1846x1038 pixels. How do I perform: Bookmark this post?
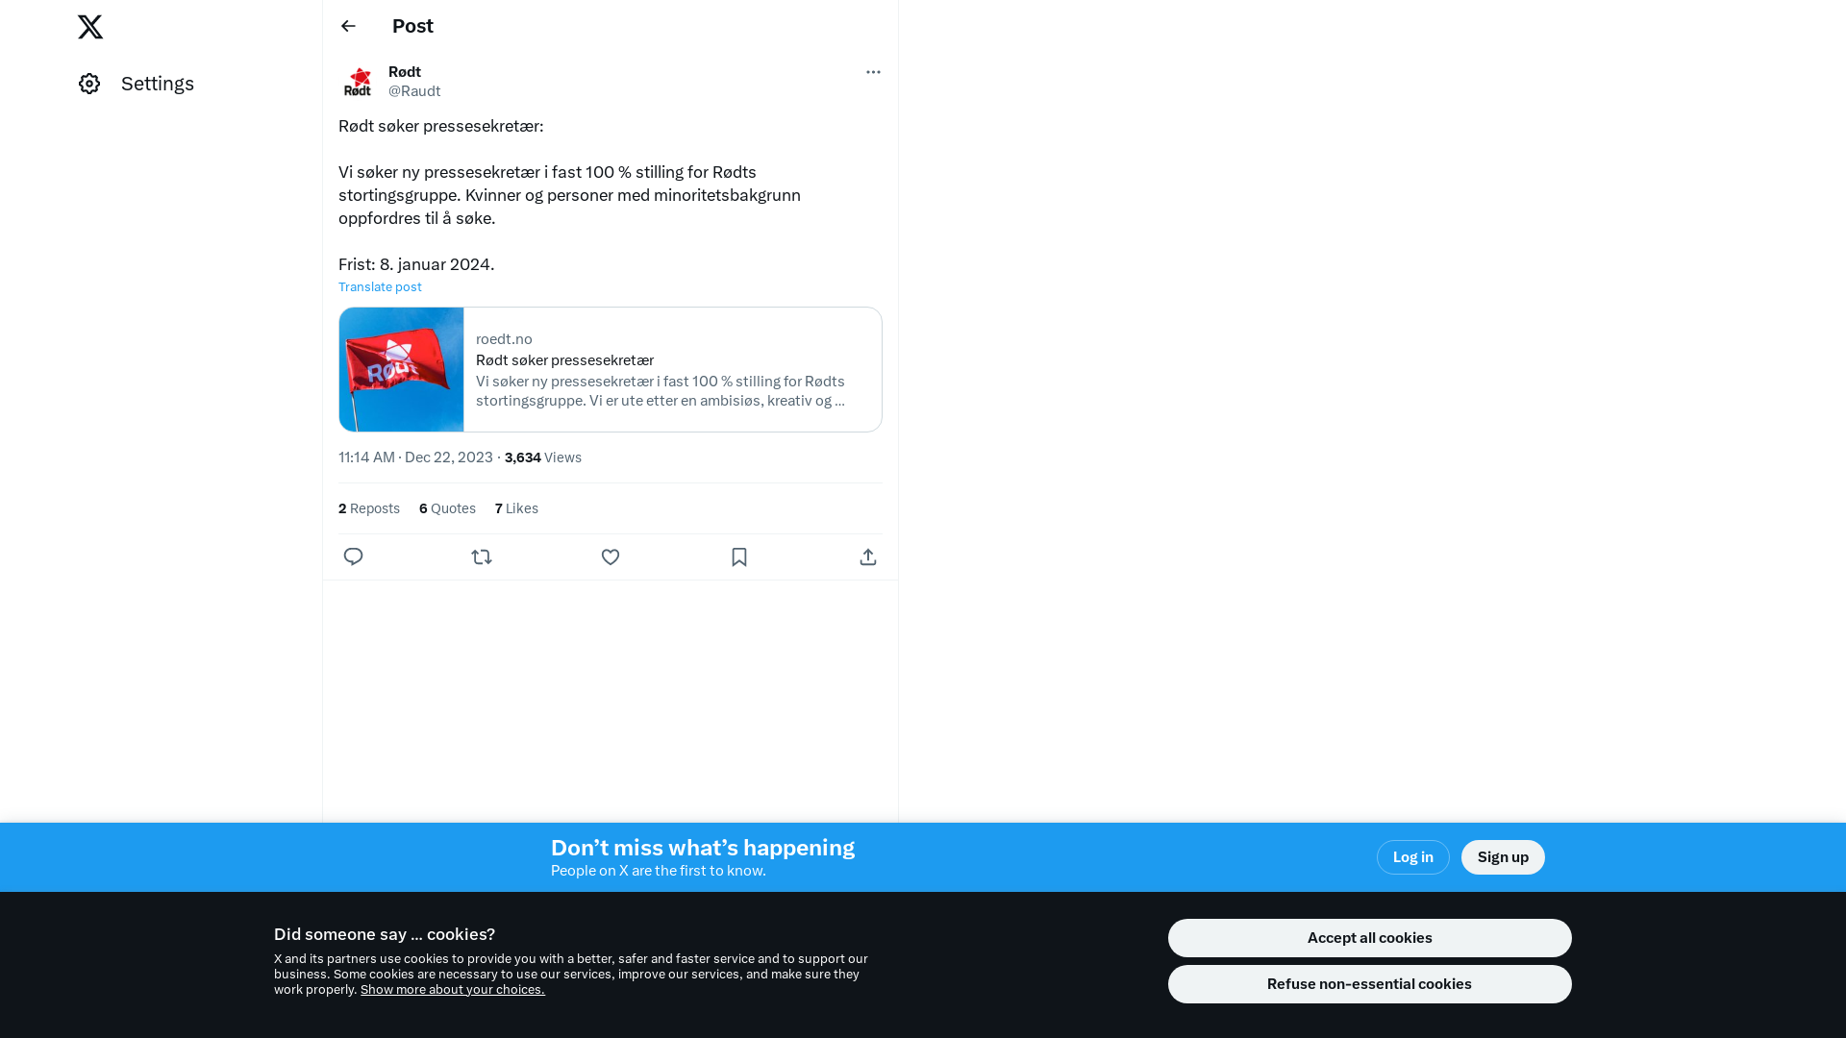pos(739,556)
